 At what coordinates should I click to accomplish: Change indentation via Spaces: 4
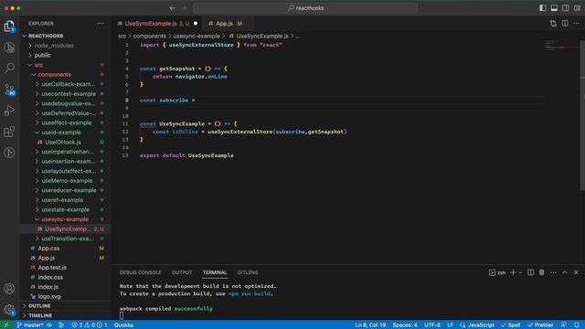pos(405,325)
